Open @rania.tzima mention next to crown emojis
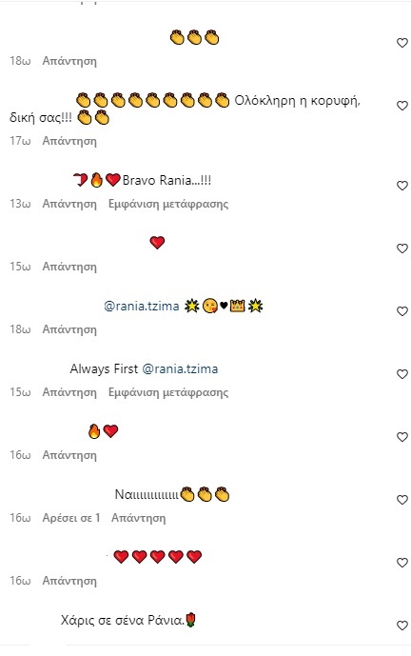Screen dimensions: 411x656 click(x=142, y=306)
